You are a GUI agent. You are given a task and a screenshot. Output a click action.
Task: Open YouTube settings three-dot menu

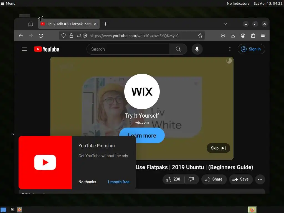click(230, 49)
